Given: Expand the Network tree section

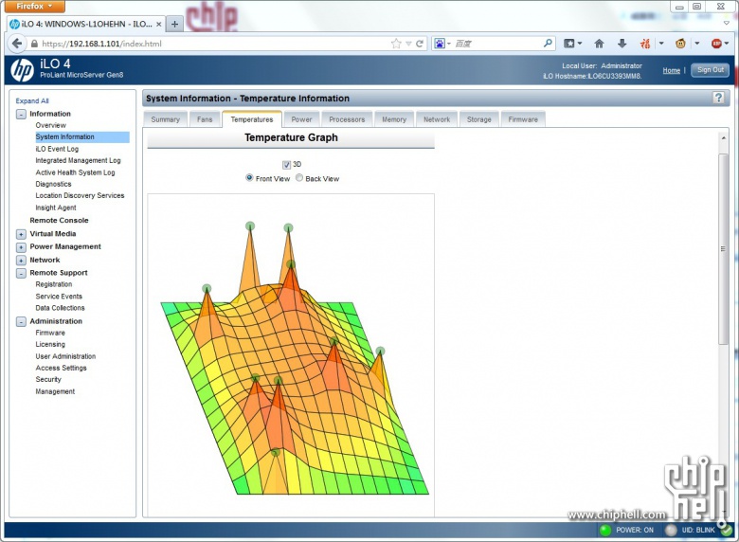Looking at the screenshot, I should click(x=21, y=261).
